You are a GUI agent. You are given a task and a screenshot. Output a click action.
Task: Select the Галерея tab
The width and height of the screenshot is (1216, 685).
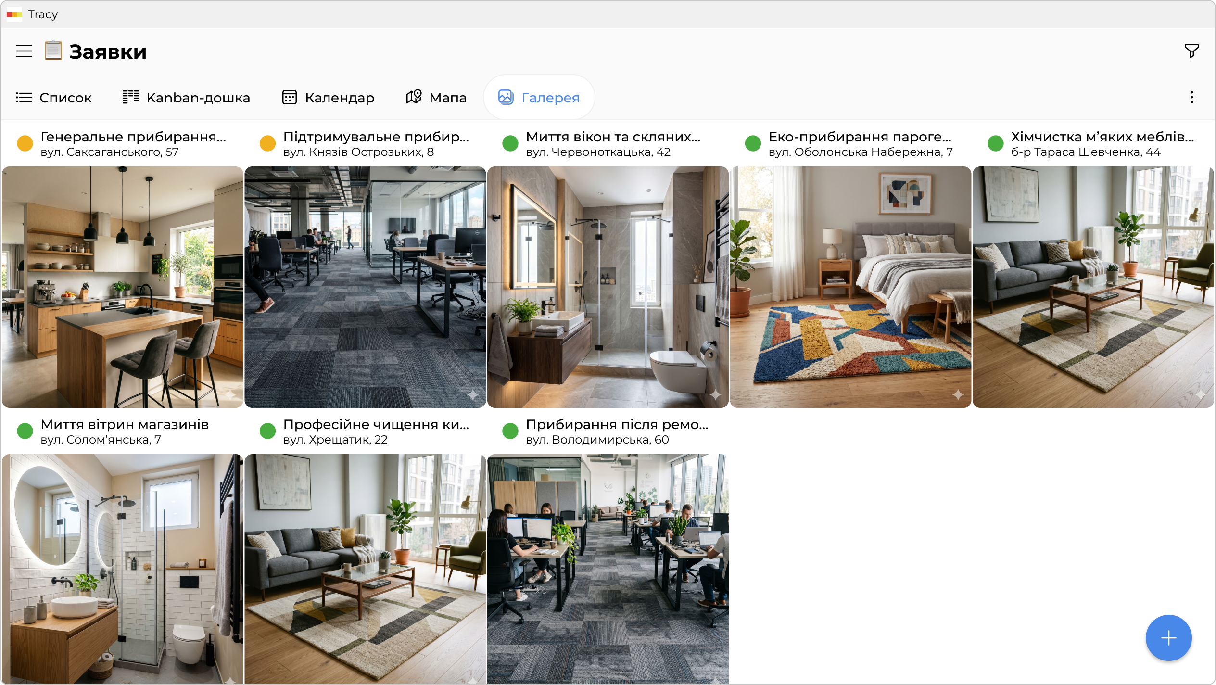pyautogui.click(x=539, y=98)
